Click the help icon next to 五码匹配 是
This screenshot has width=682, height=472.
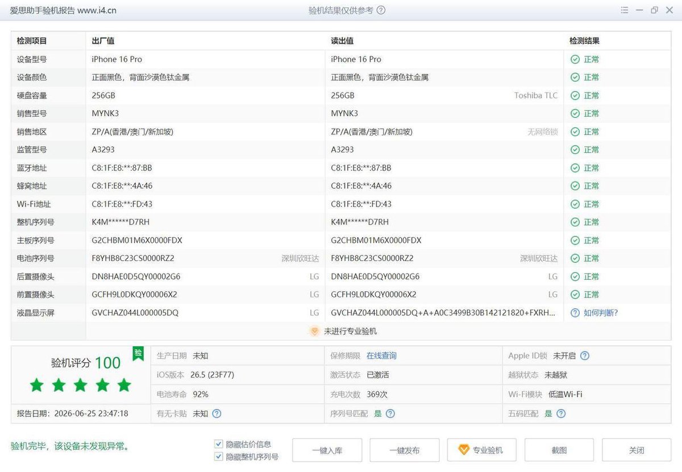(x=561, y=413)
